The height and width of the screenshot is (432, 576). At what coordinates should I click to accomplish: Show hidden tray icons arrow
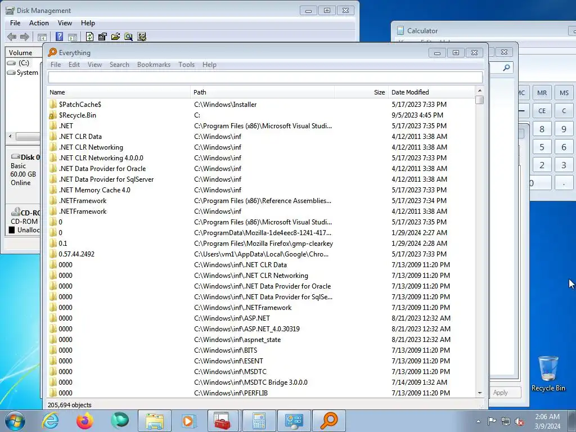[x=478, y=421]
